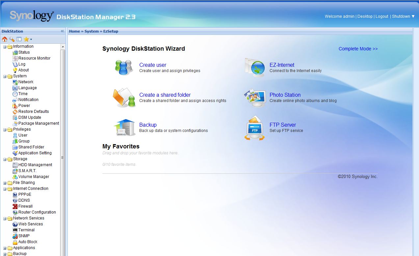Screen dimensions: 419x256
Task: Select Shared Folder under Privileges
Action: (x=31, y=147)
